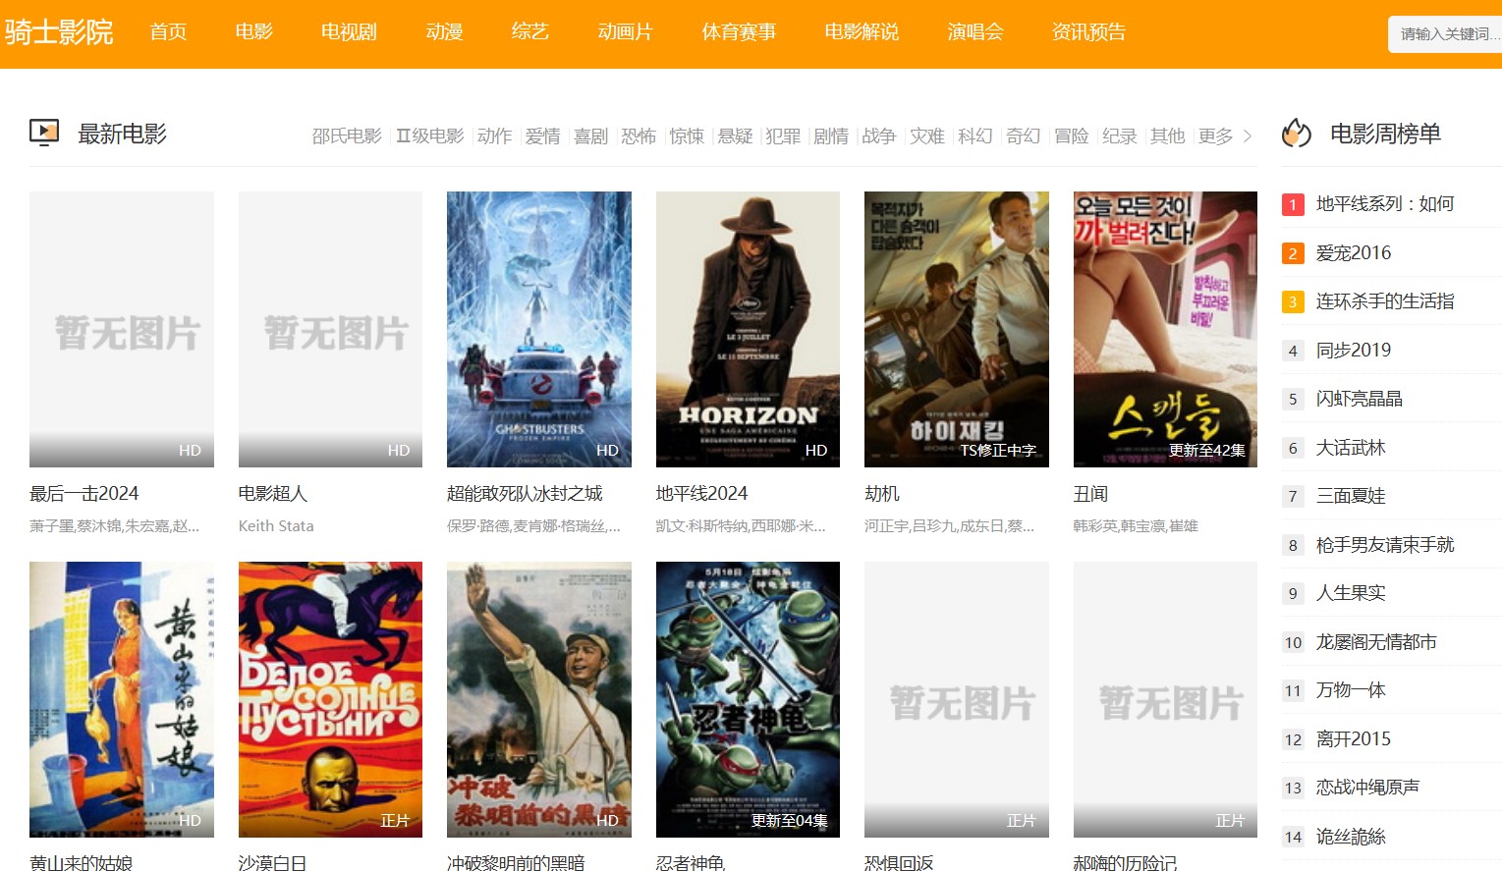
Task: Open the 电影超人 placeholder poster
Action: tap(330, 329)
